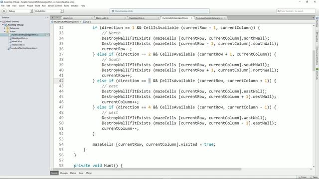Open the Build menu
319x179 pixels.
(x=38, y=5)
